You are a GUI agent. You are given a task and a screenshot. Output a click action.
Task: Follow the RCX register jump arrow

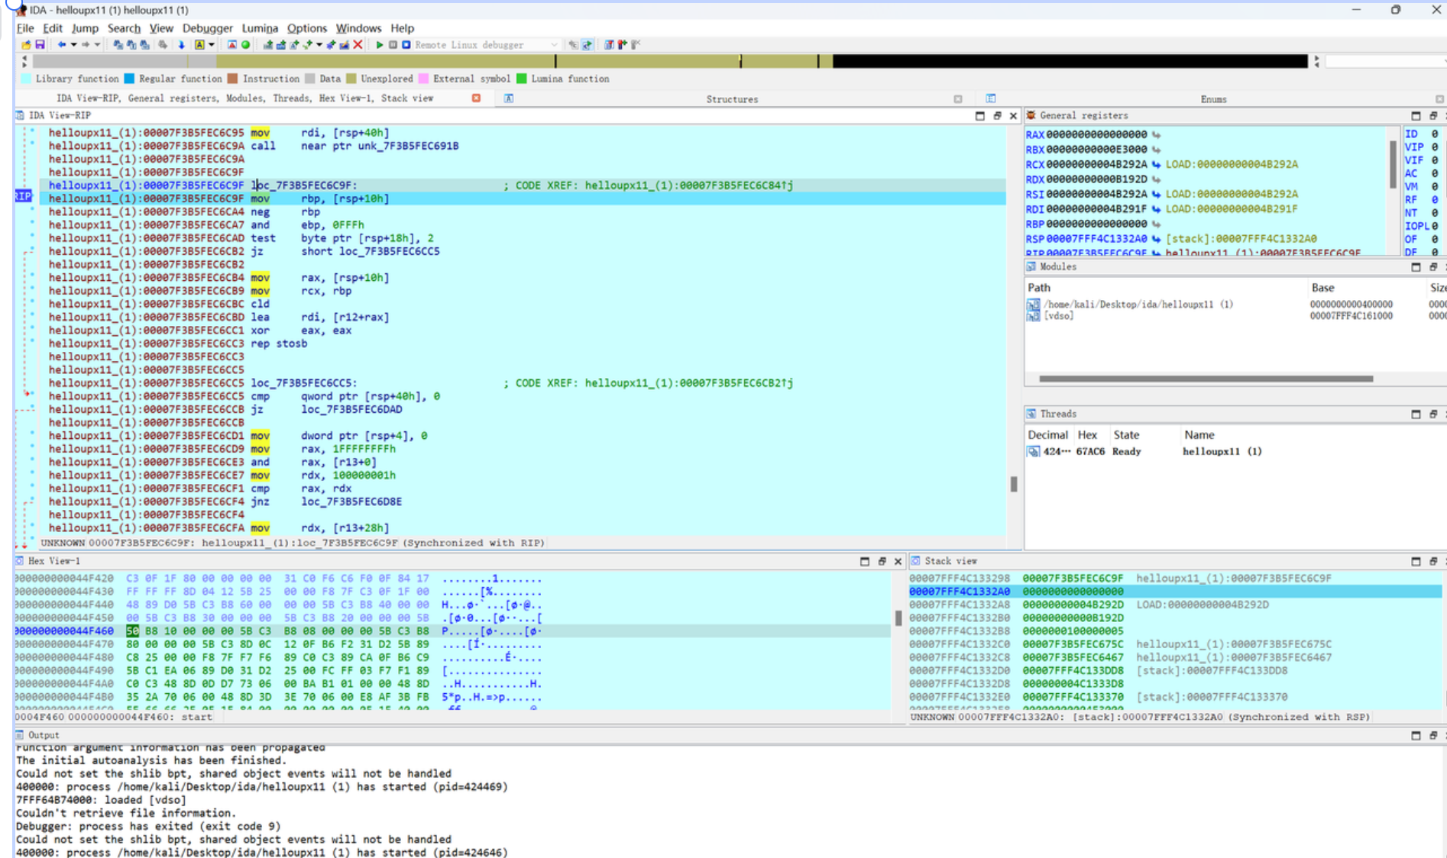click(1156, 164)
